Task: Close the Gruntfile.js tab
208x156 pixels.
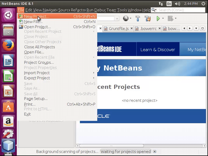Action: pos(131,28)
